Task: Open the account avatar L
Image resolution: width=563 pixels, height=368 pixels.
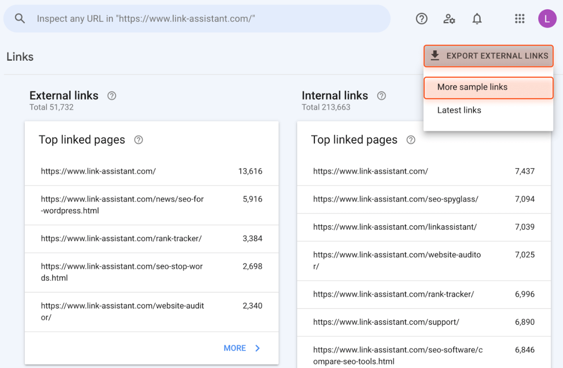Action: (x=547, y=19)
